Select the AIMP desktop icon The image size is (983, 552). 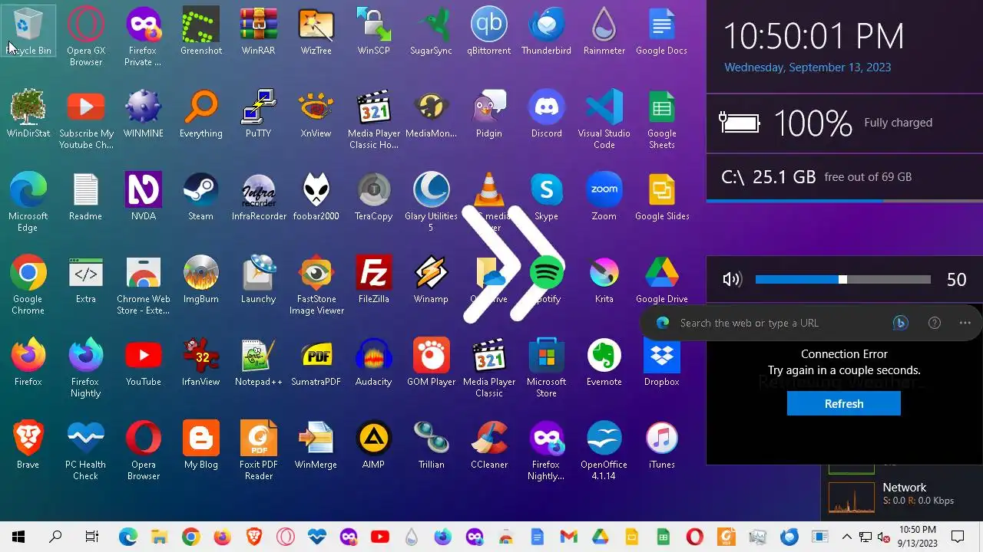374,445
